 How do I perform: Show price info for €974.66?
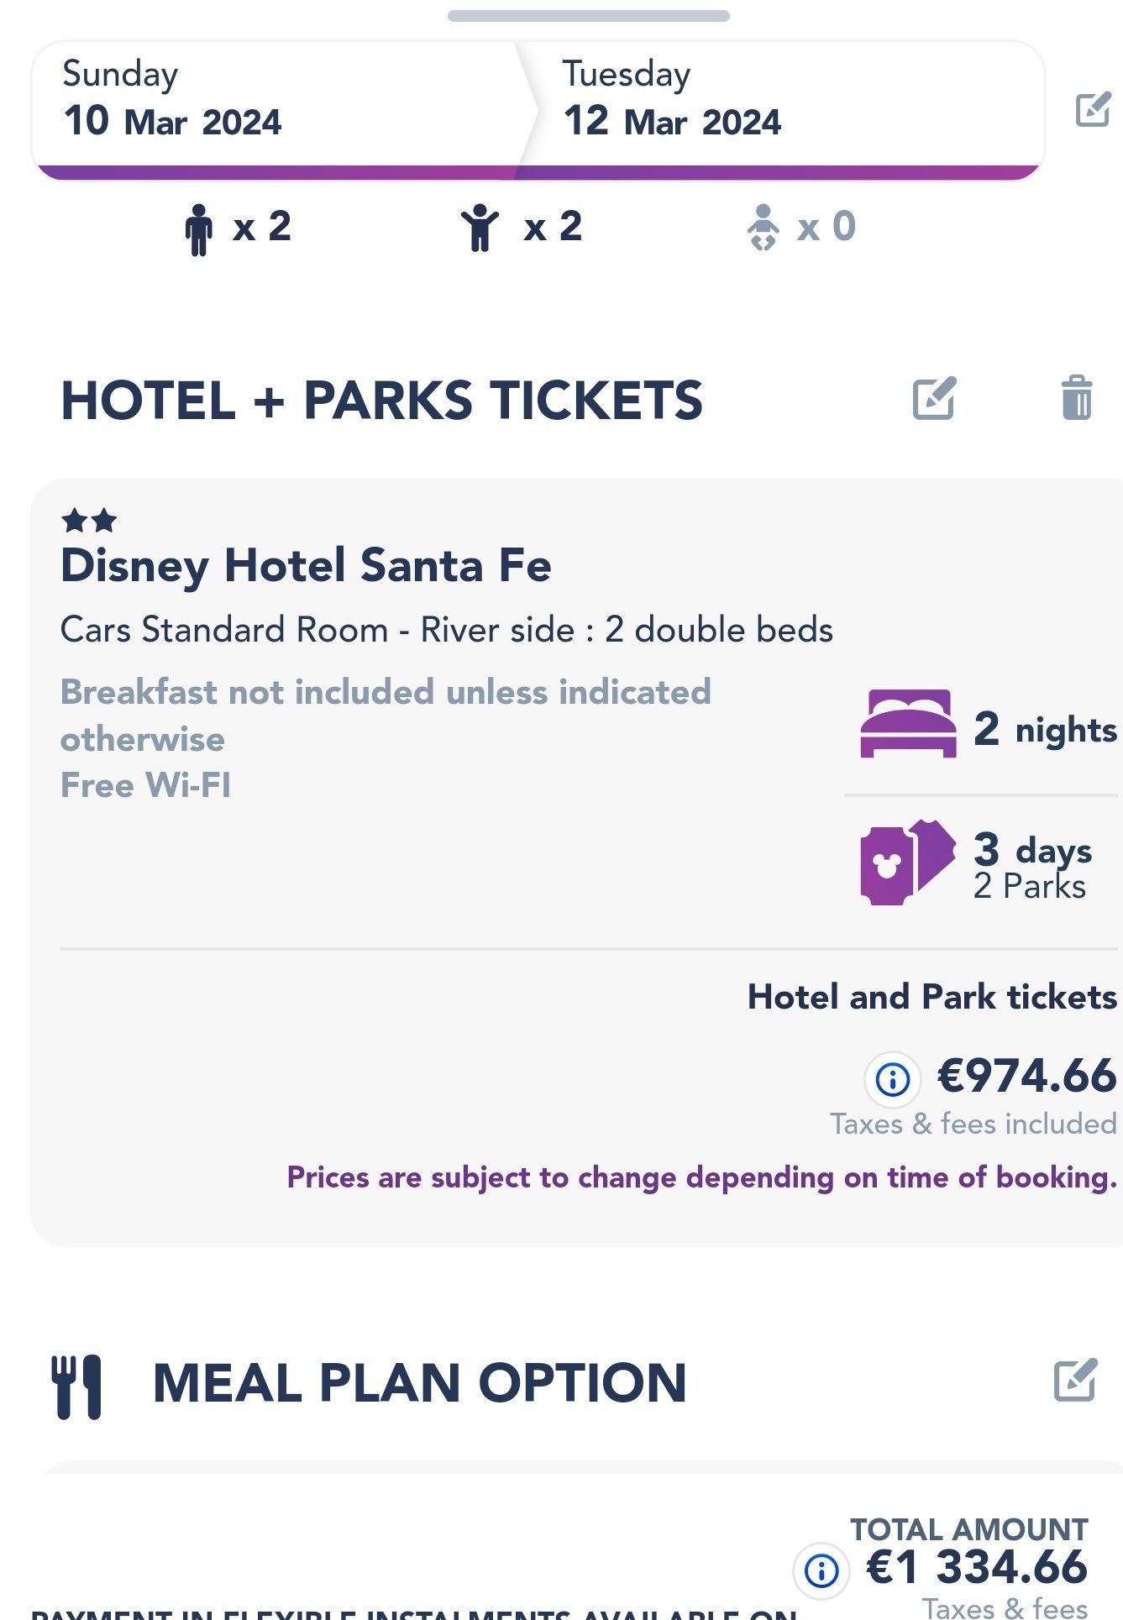coord(892,1078)
